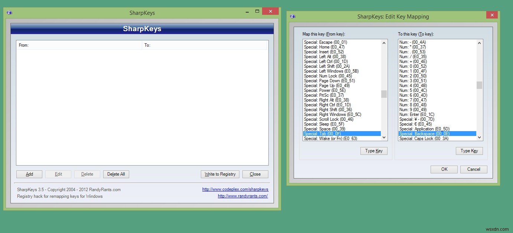The width and height of the screenshot is (513, 233).
Task: Select Special: Right Ctrl (E0_1D) in From list
Action: [x=342, y=105]
